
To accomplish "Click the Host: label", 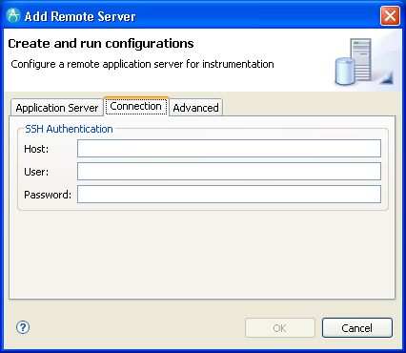I will coord(36,149).
